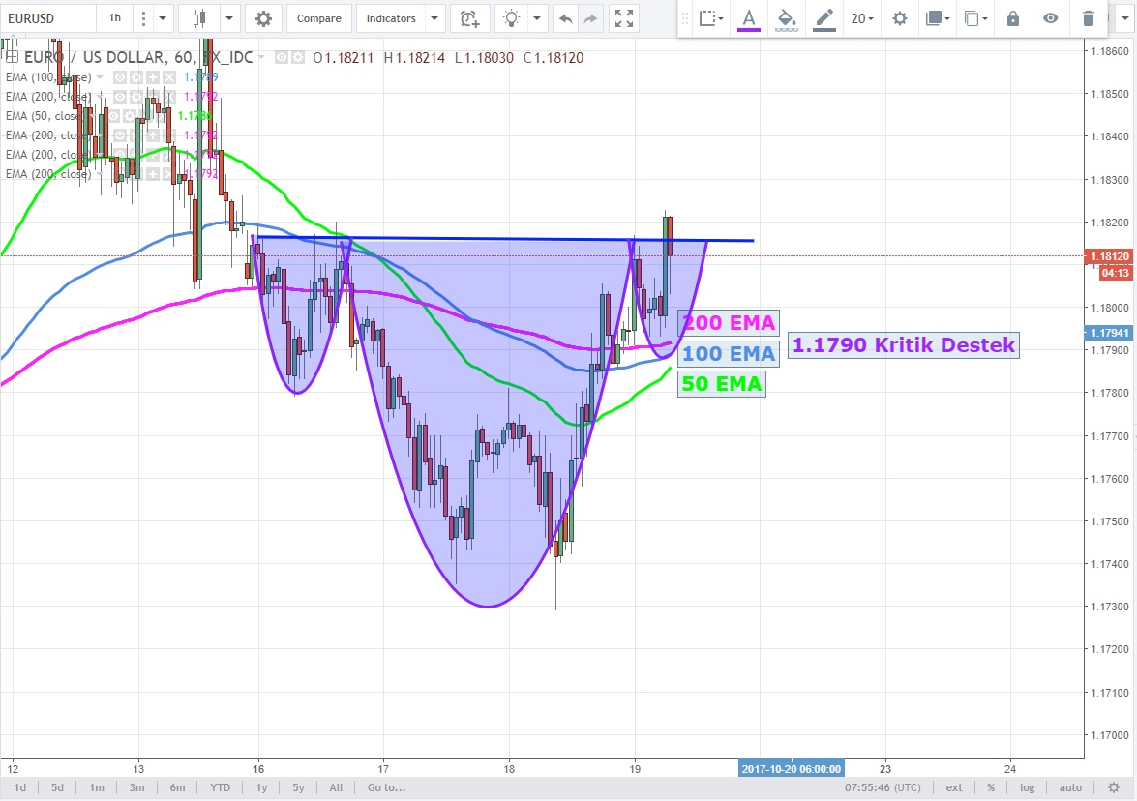This screenshot has height=801, width=1137.
Task: Open chart properties gear in top toolbar
Action: point(263,18)
